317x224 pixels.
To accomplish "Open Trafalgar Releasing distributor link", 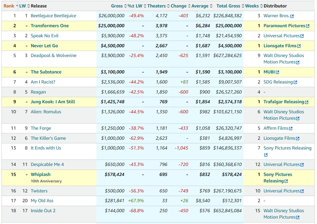I will 284,102.
